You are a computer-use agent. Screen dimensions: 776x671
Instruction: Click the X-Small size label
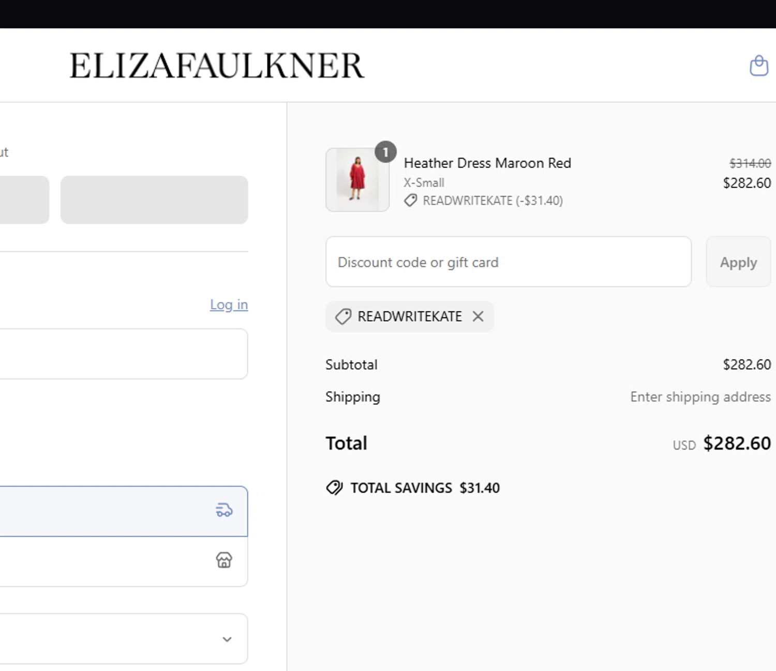point(424,182)
